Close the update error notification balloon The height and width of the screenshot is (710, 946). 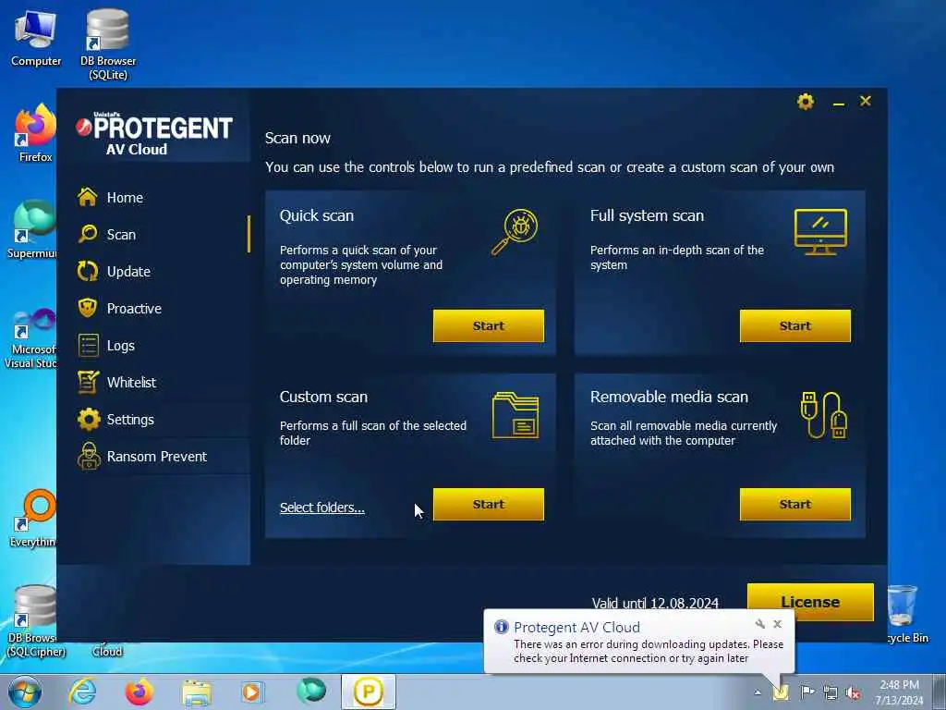coord(777,624)
